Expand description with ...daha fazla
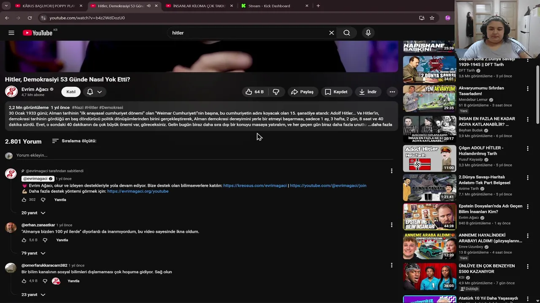540x303 pixels. click(x=380, y=125)
